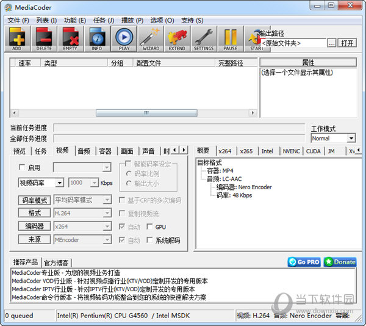
Task: Open the EXTEND puzzle icon
Action: [x=177, y=38]
